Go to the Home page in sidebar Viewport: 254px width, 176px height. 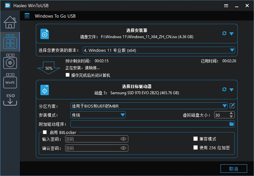point(10,23)
